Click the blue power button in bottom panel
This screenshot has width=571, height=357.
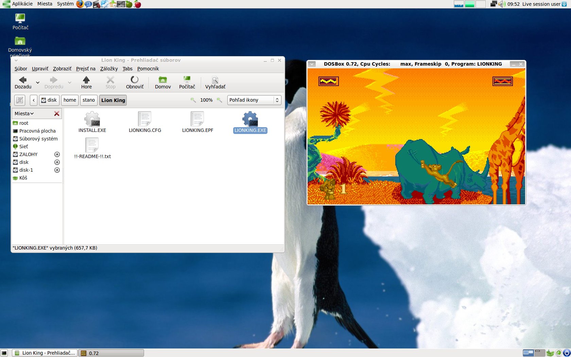(567, 353)
